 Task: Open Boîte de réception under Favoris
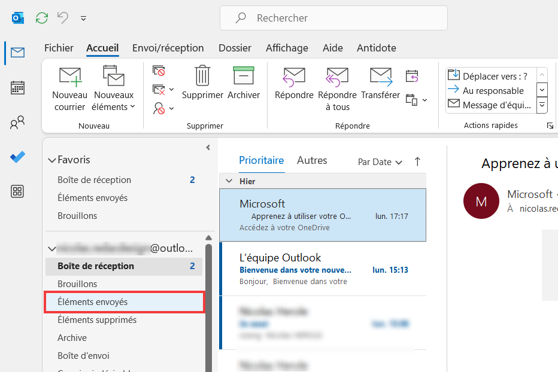(123, 180)
